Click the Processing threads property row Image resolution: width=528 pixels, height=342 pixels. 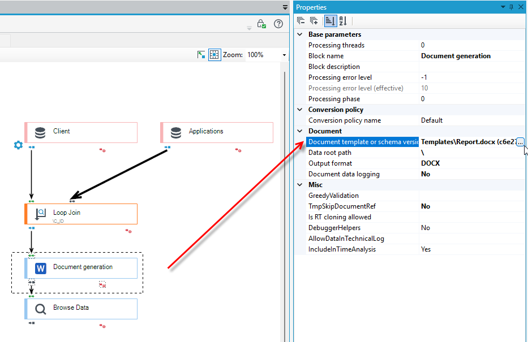(415, 45)
